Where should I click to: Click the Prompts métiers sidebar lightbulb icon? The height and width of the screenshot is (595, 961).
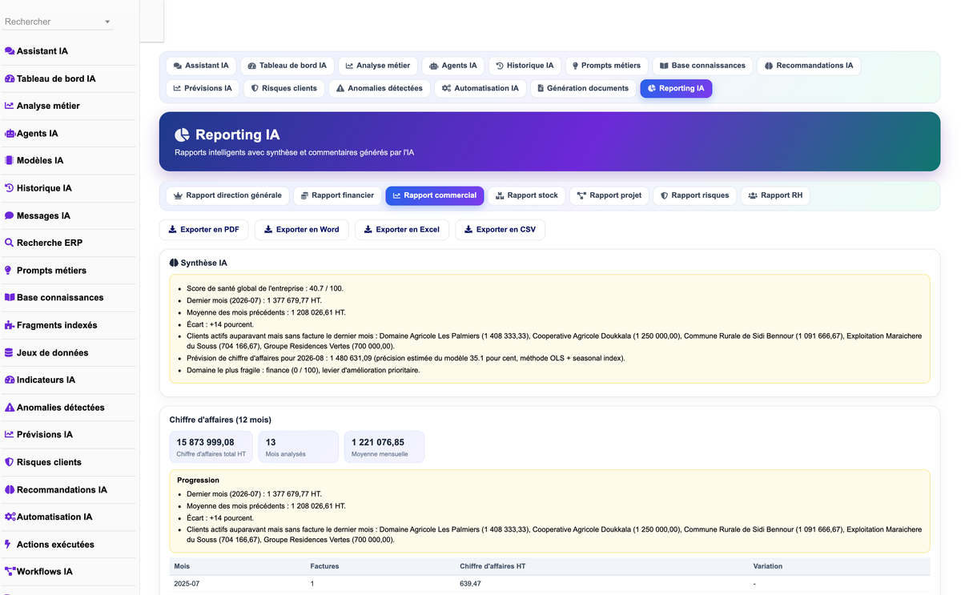10,271
